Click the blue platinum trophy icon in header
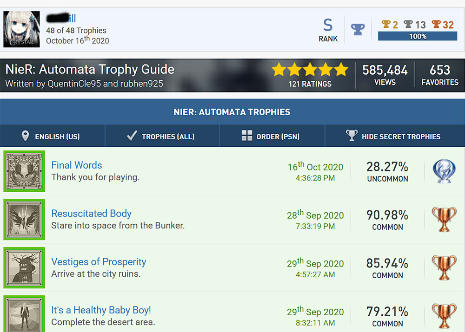Viewport: 465px width, 332px height. (358, 29)
